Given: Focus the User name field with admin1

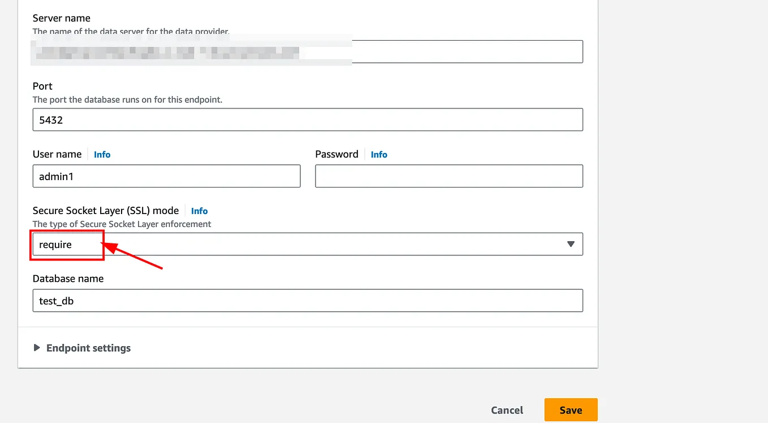Looking at the screenshot, I should click(x=166, y=176).
